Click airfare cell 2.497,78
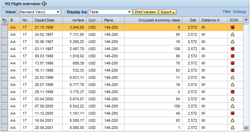The image size is (250, 132). [74, 49]
